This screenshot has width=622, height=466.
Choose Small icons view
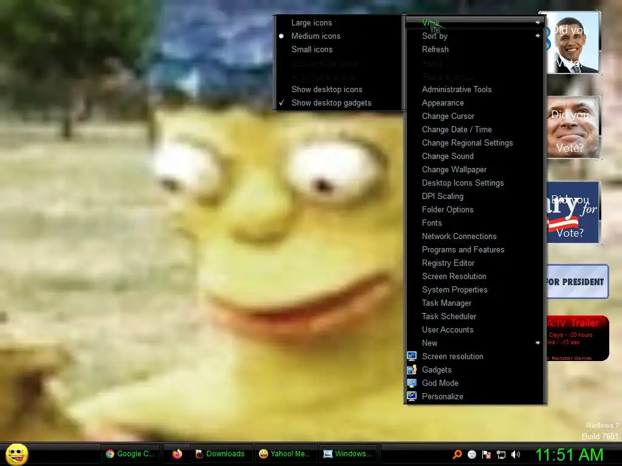pos(338,50)
